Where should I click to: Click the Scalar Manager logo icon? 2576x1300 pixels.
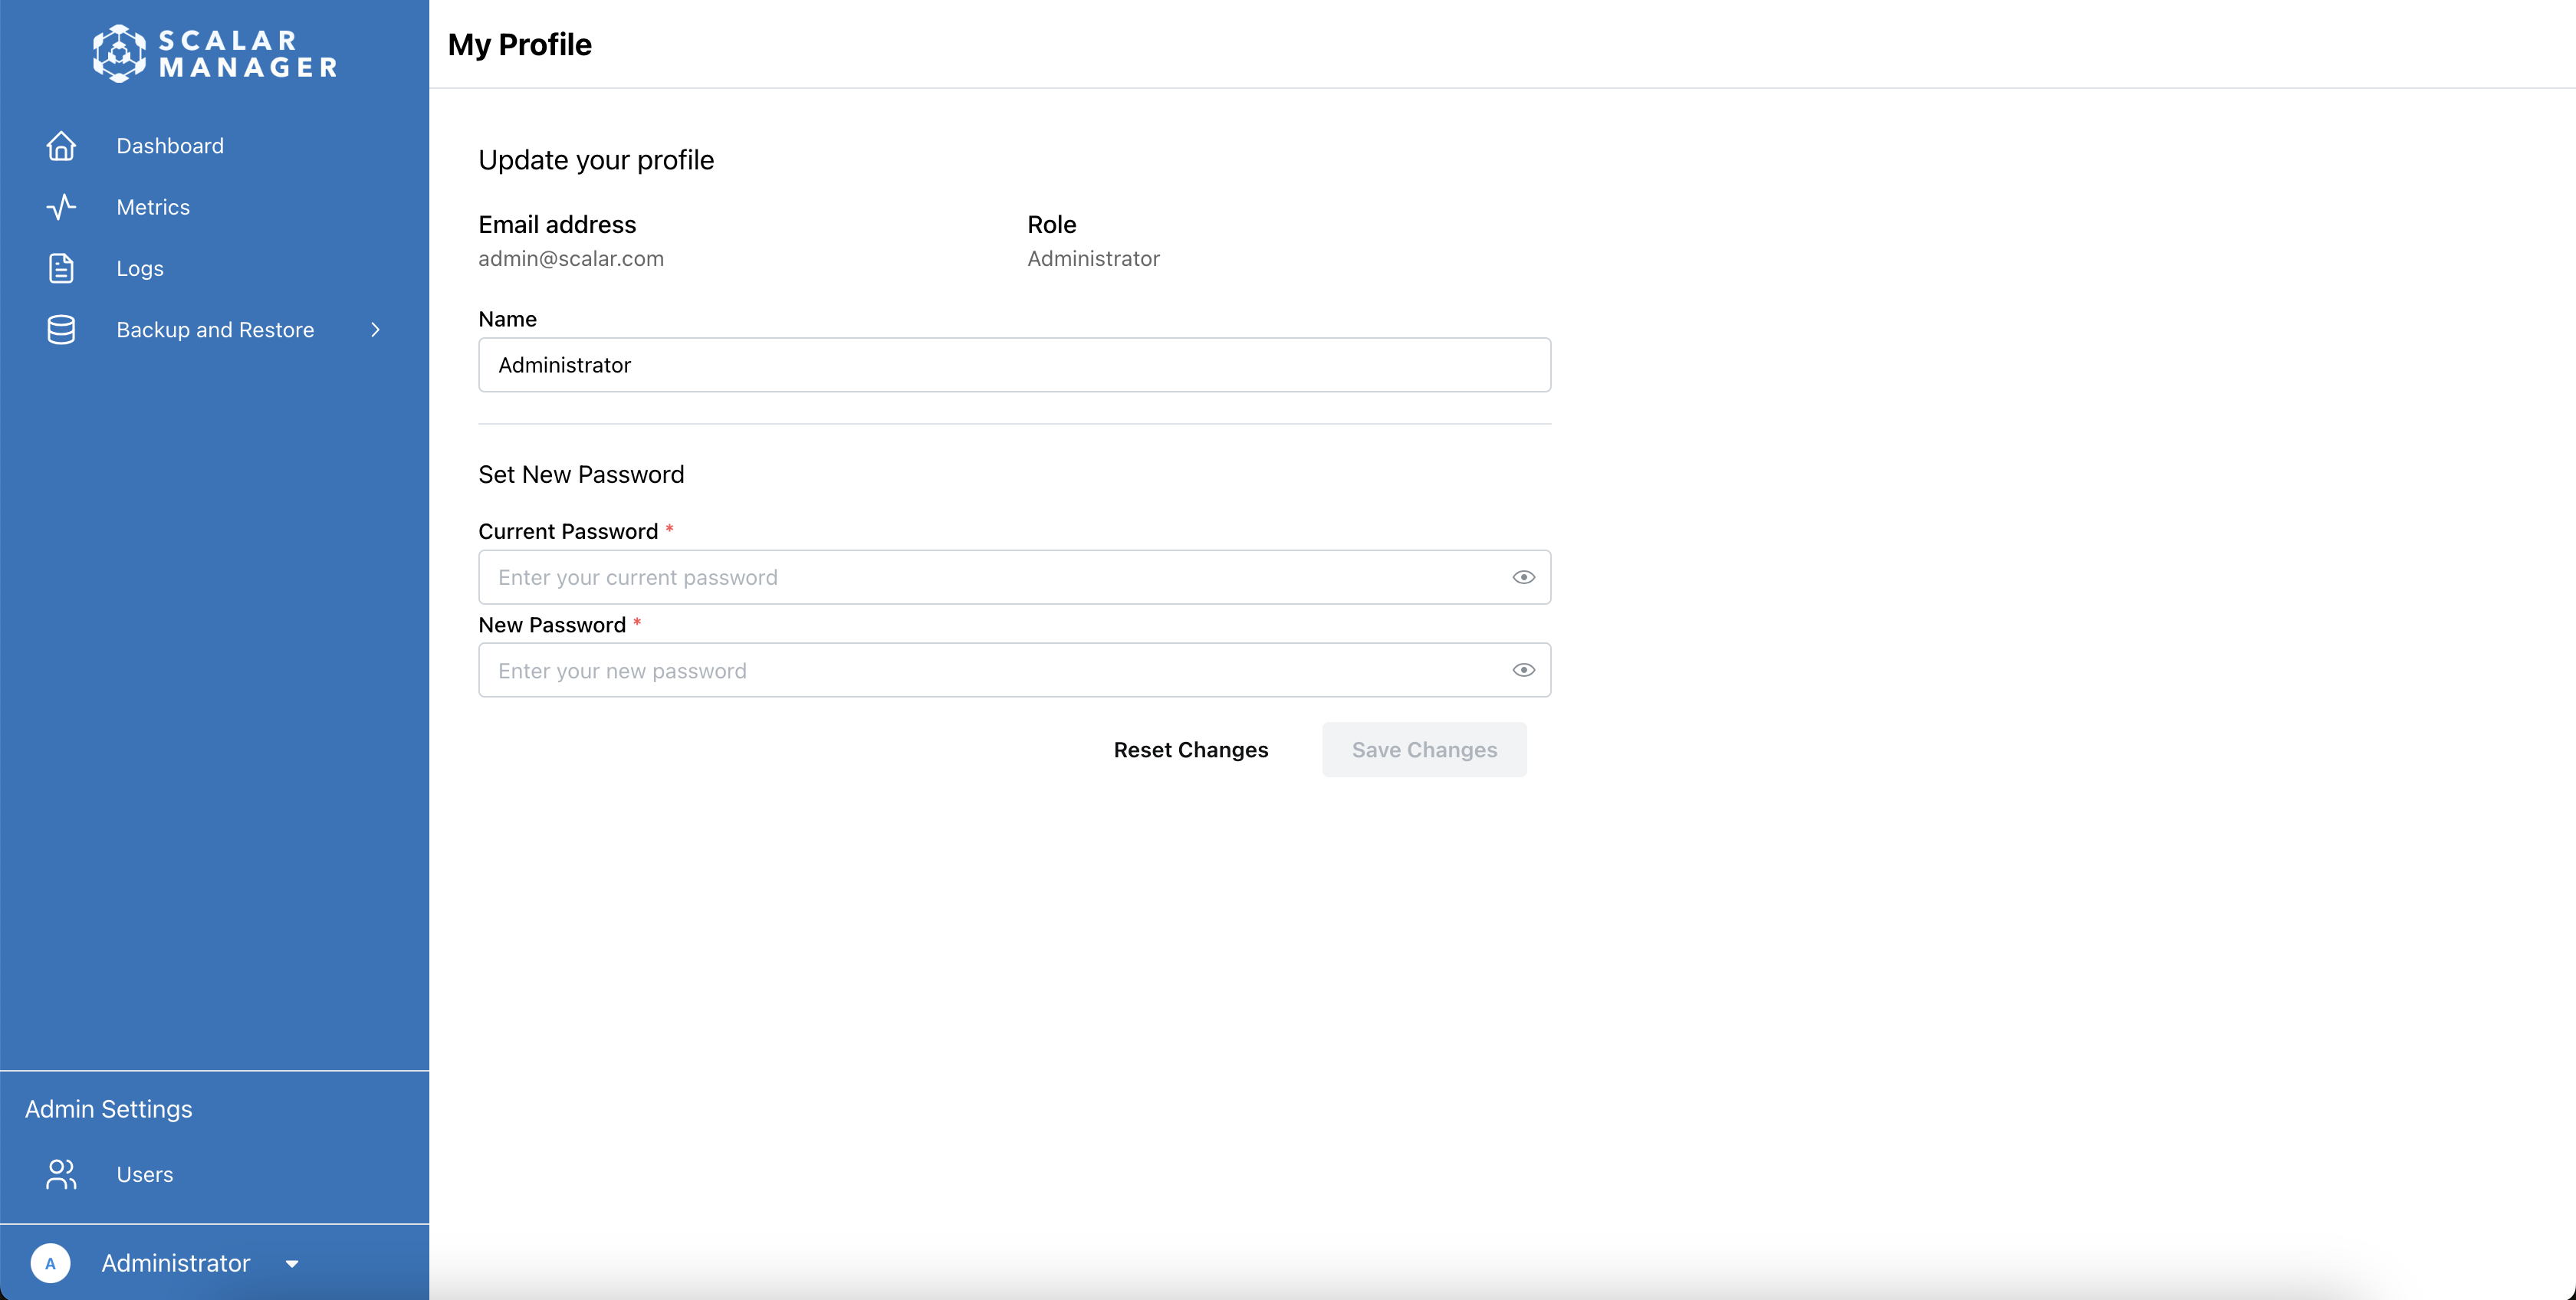tap(119, 53)
